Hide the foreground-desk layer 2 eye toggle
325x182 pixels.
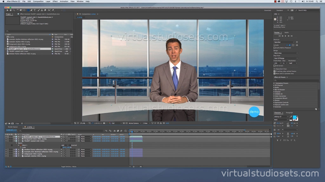(6, 139)
